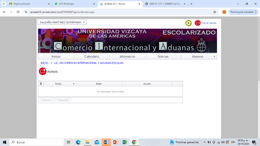Open Task View on the taskbar
This screenshot has height=146, width=260.
click(x=68, y=142)
